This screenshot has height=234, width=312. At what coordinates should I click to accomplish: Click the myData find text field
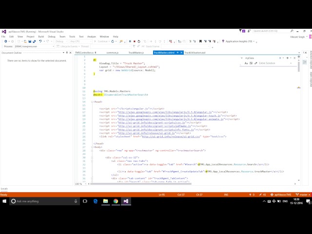(261, 58)
